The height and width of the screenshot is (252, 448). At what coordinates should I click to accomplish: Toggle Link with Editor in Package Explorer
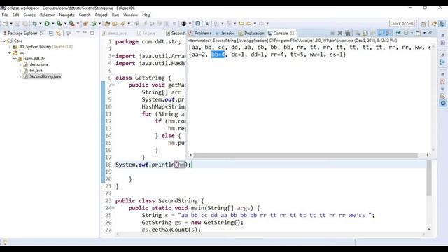point(59,33)
